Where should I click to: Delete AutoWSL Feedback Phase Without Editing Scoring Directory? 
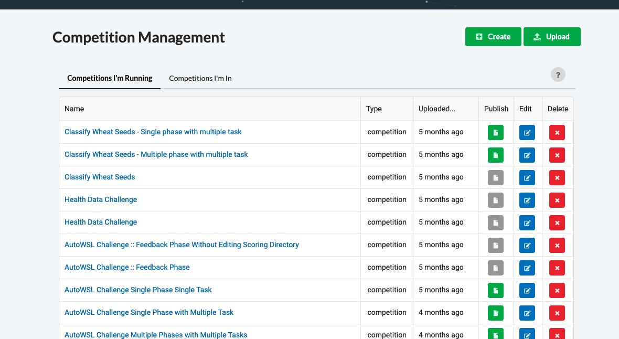pyautogui.click(x=557, y=245)
